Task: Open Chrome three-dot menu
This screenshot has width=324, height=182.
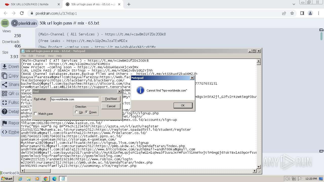Action: tap(318, 13)
